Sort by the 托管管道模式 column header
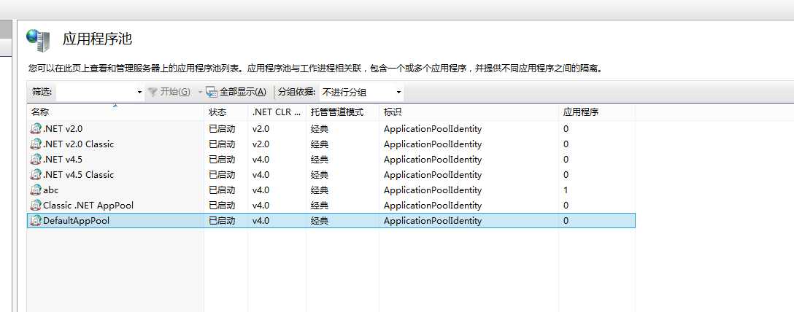The image size is (794, 312). tap(342, 112)
